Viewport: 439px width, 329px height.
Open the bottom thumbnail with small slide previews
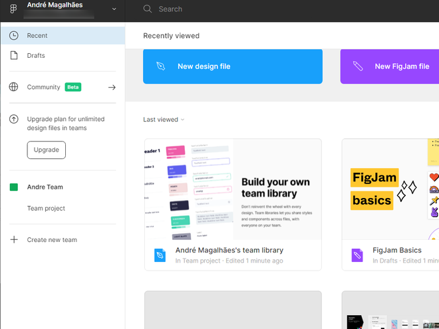[x=390, y=310]
